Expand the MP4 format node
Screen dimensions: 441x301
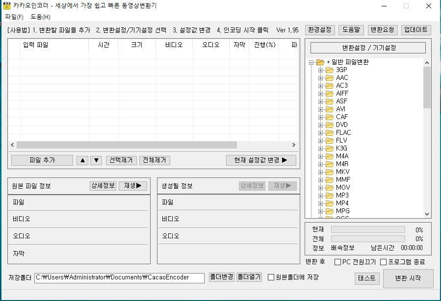320,204
